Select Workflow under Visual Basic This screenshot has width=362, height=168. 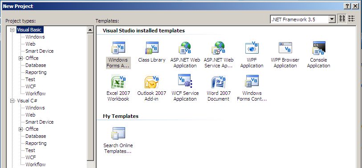pos(36,94)
